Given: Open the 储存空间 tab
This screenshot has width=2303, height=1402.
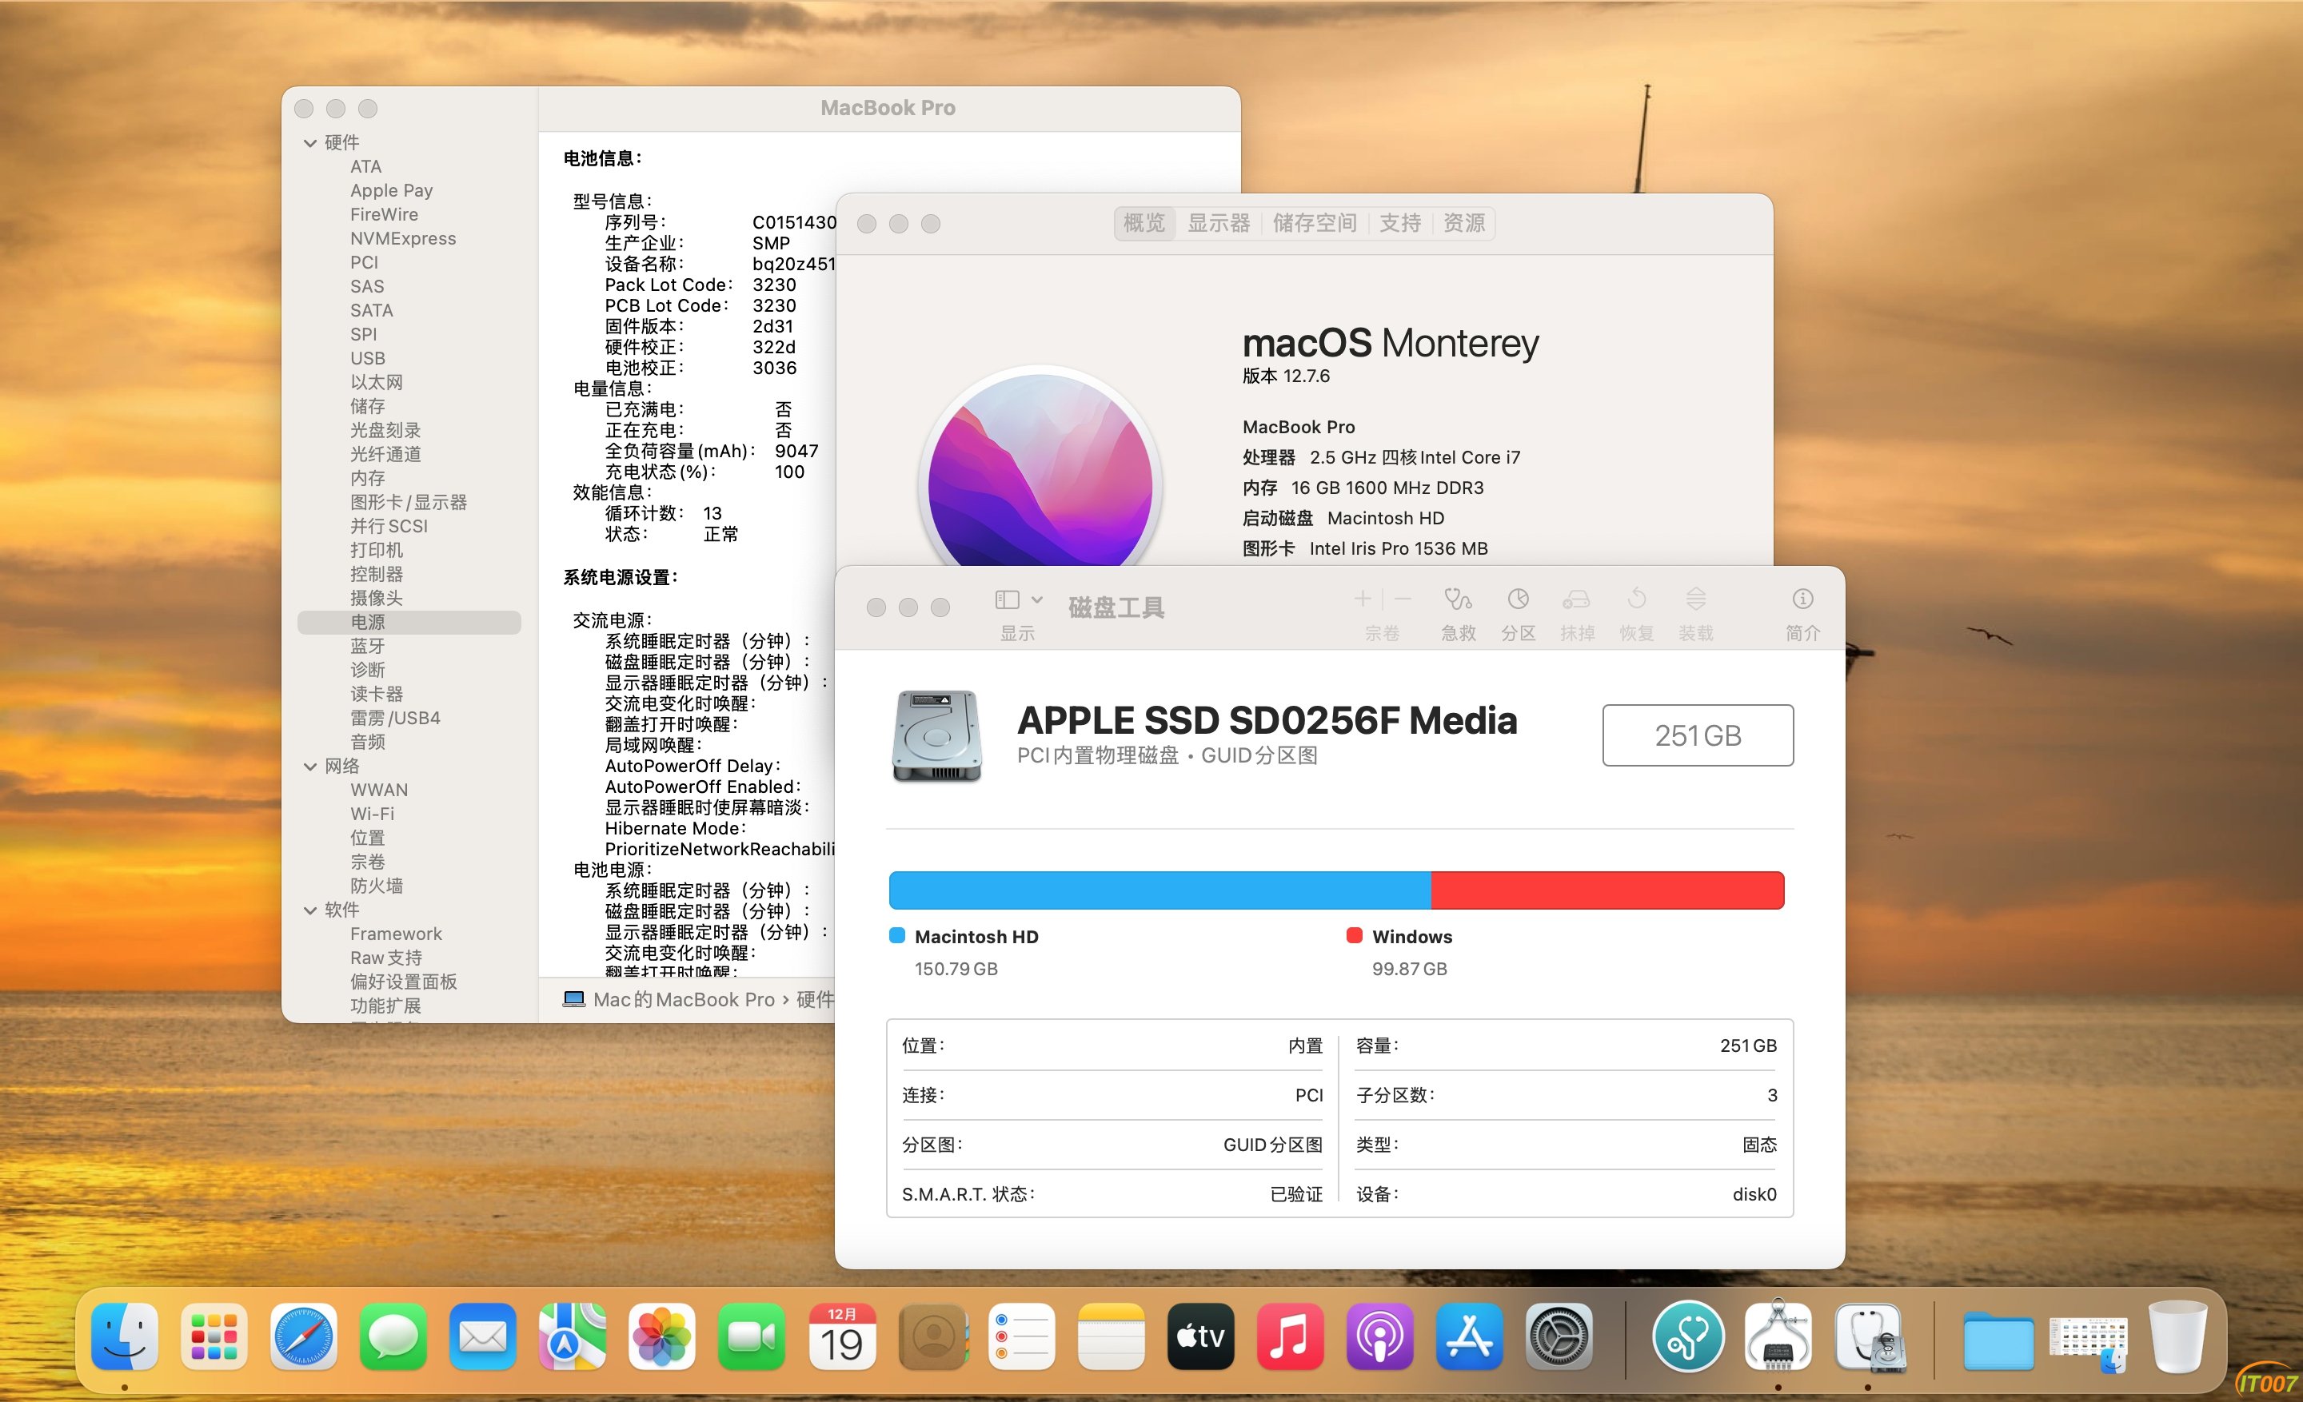Looking at the screenshot, I should coord(1314,223).
